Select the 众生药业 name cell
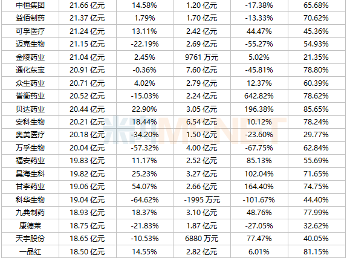 click(30, 83)
